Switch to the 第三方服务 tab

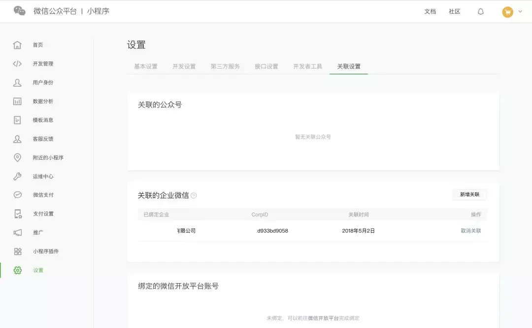click(x=225, y=66)
